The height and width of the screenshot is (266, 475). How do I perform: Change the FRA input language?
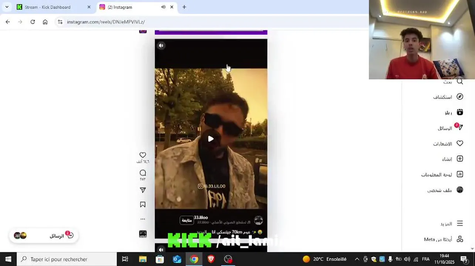426,259
